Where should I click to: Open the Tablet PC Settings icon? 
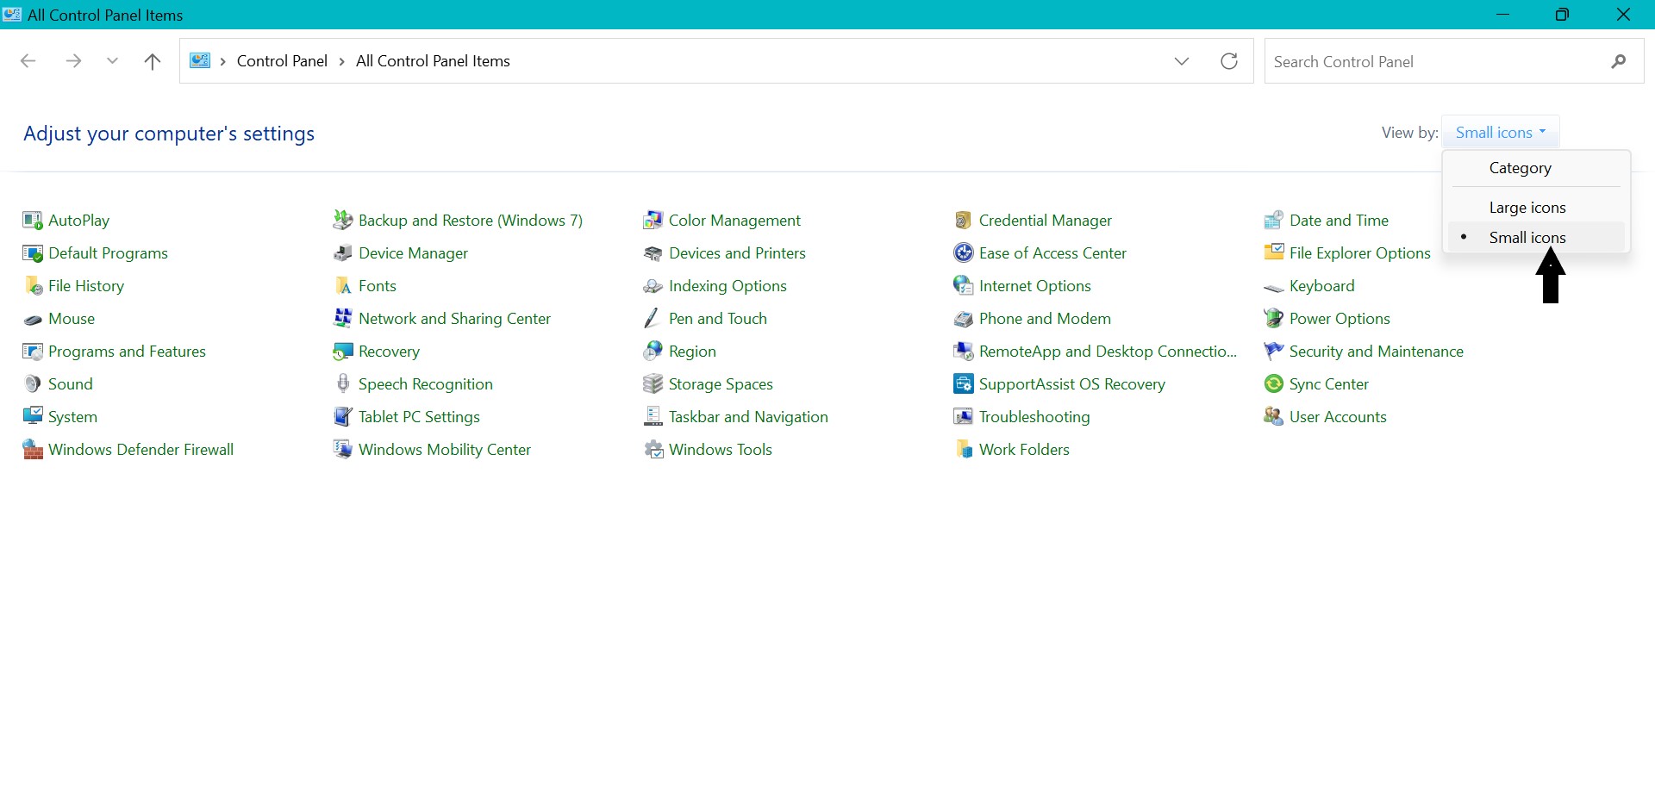click(x=343, y=417)
